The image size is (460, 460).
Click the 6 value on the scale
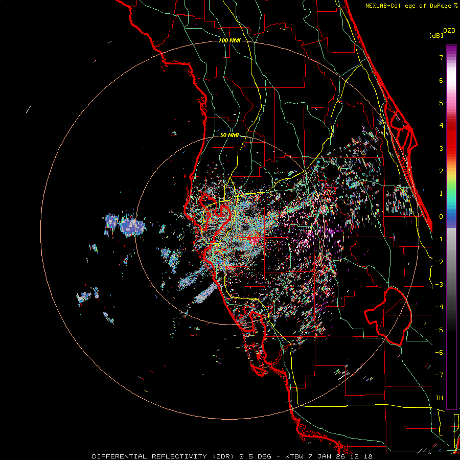tap(441, 80)
